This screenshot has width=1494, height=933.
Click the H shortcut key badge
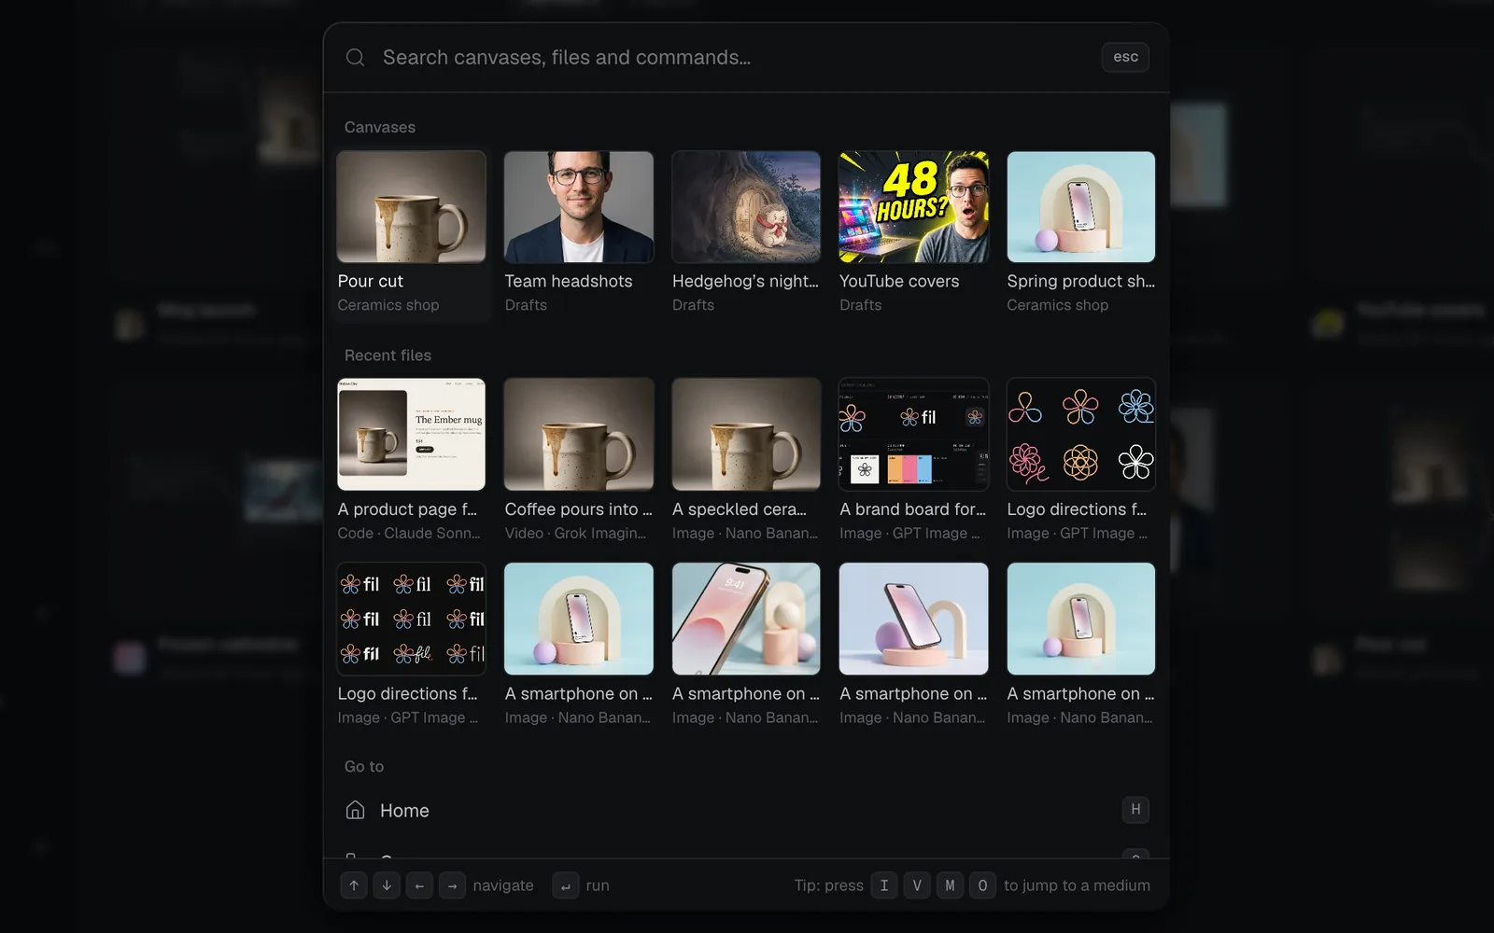(x=1135, y=810)
